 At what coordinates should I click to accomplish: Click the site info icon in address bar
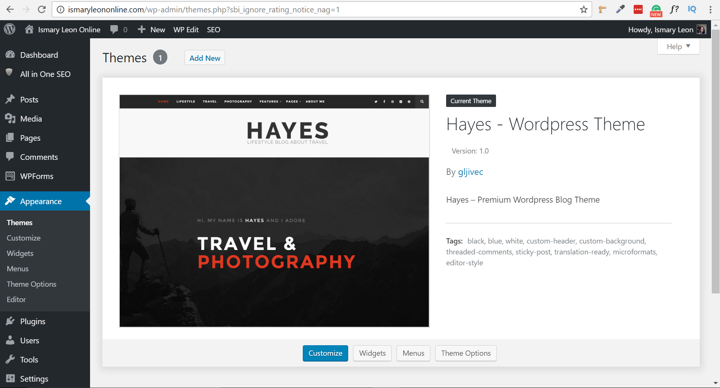[x=60, y=10]
